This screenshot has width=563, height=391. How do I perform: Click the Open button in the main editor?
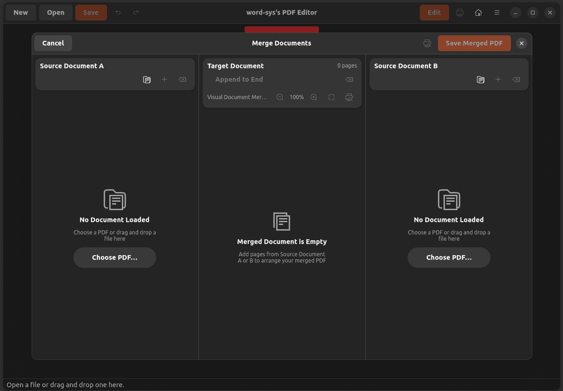(56, 13)
